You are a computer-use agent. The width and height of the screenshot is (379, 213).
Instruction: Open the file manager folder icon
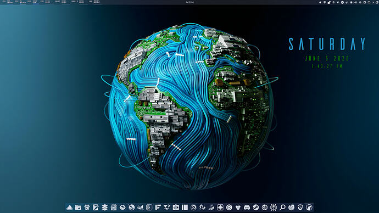tap(78, 207)
